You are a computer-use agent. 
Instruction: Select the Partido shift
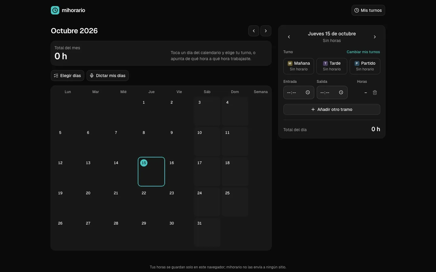coord(365,66)
